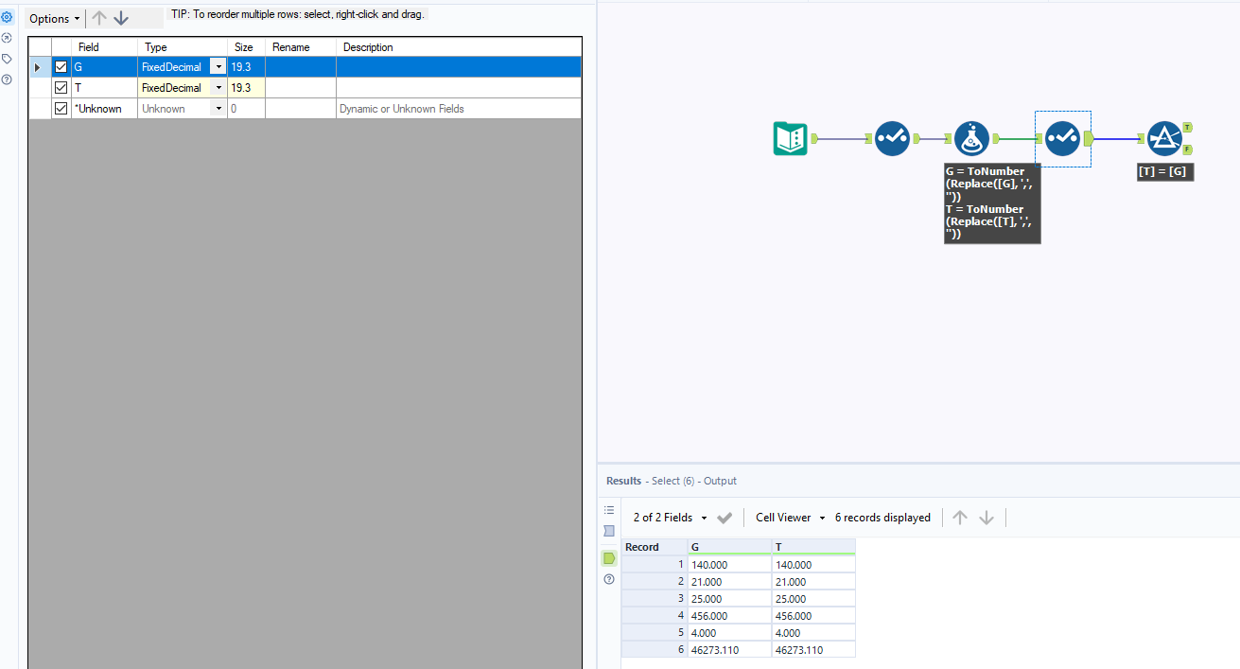1240x669 pixels.
Task: Click the first Select tool on the canvas
Action: click(892, 138)
